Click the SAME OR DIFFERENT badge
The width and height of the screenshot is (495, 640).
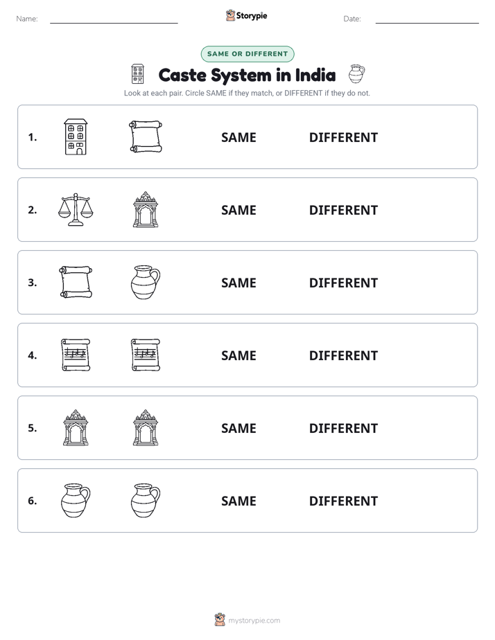click(247, 54)
